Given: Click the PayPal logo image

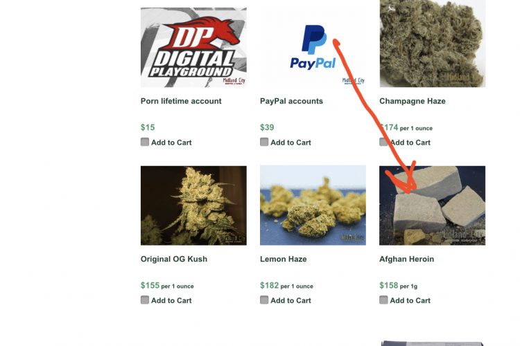Looking at the screenshot, I should pos(313,47).
